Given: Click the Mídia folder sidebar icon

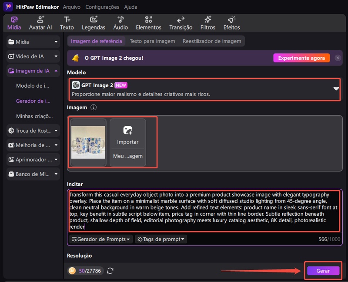Looking at the screenshot, I should [11, 42].
